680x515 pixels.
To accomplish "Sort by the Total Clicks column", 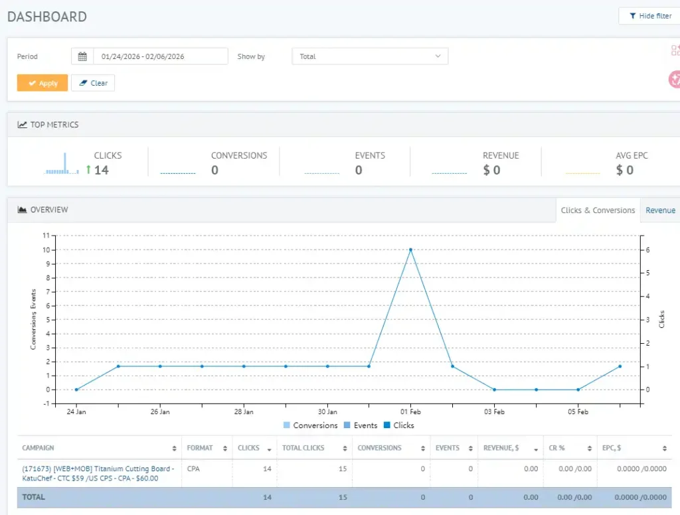I will pos(314,448).
